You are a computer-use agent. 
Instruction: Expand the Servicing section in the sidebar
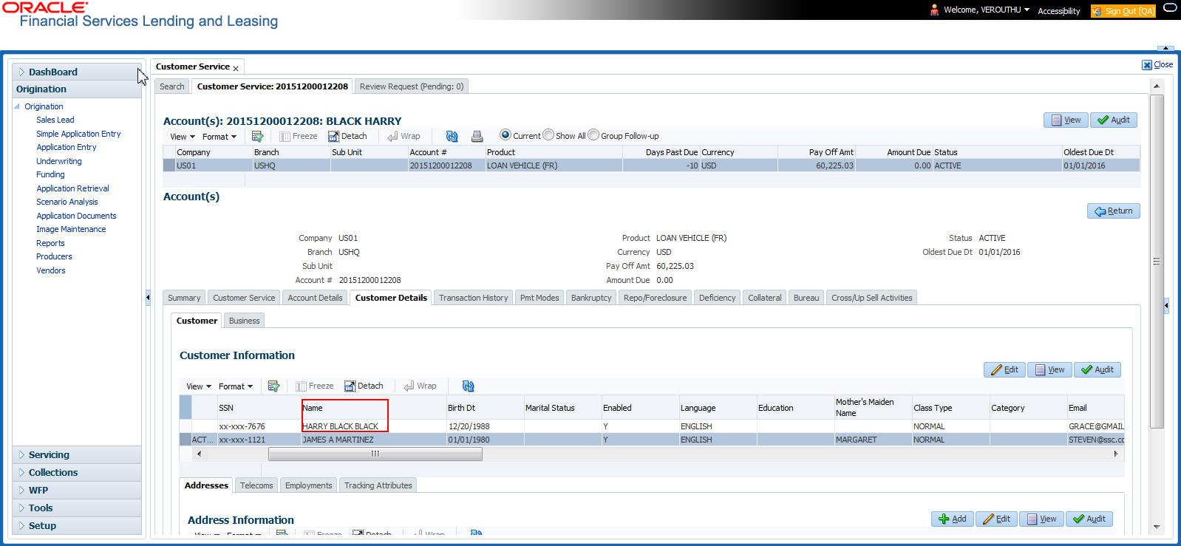[x=77, y=454]
